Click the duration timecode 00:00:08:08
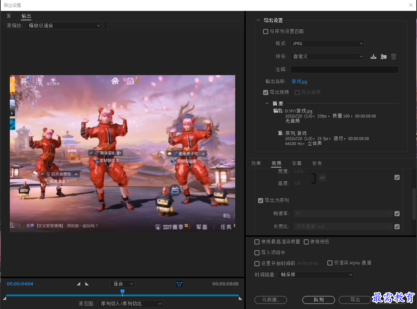The height and width of the screenshot is (309, 417). coord(225,284)
